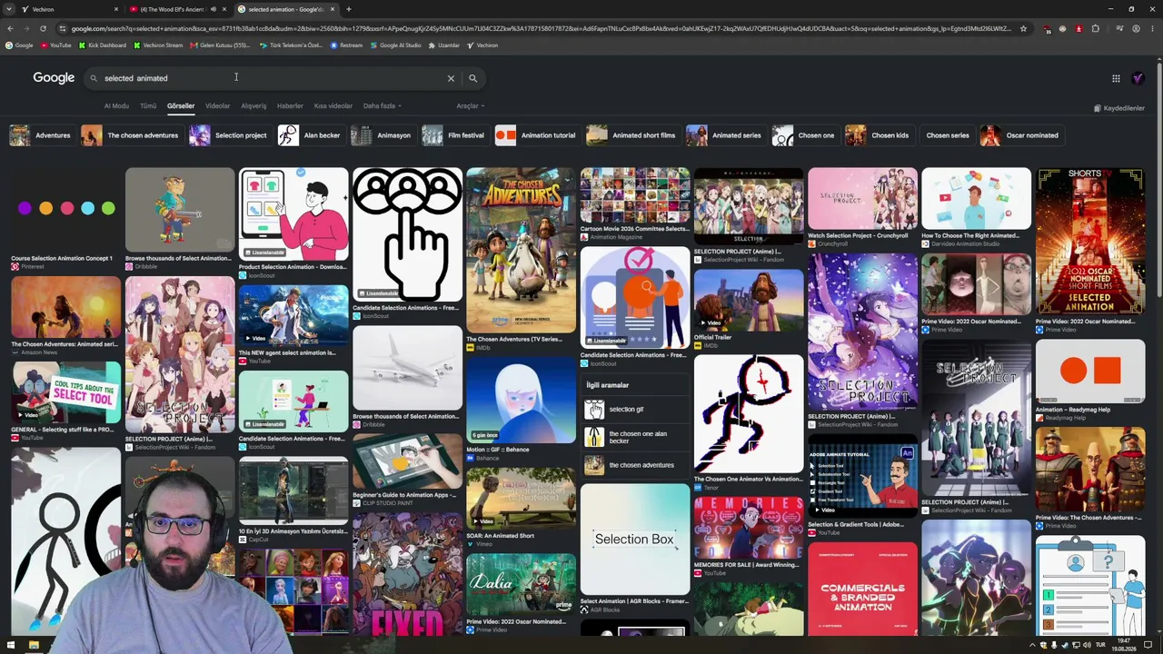Open the Kaydedilenler saved items link
Image resolution: width=1163 pixels, height=654 pixels.
coord(1119,108)
